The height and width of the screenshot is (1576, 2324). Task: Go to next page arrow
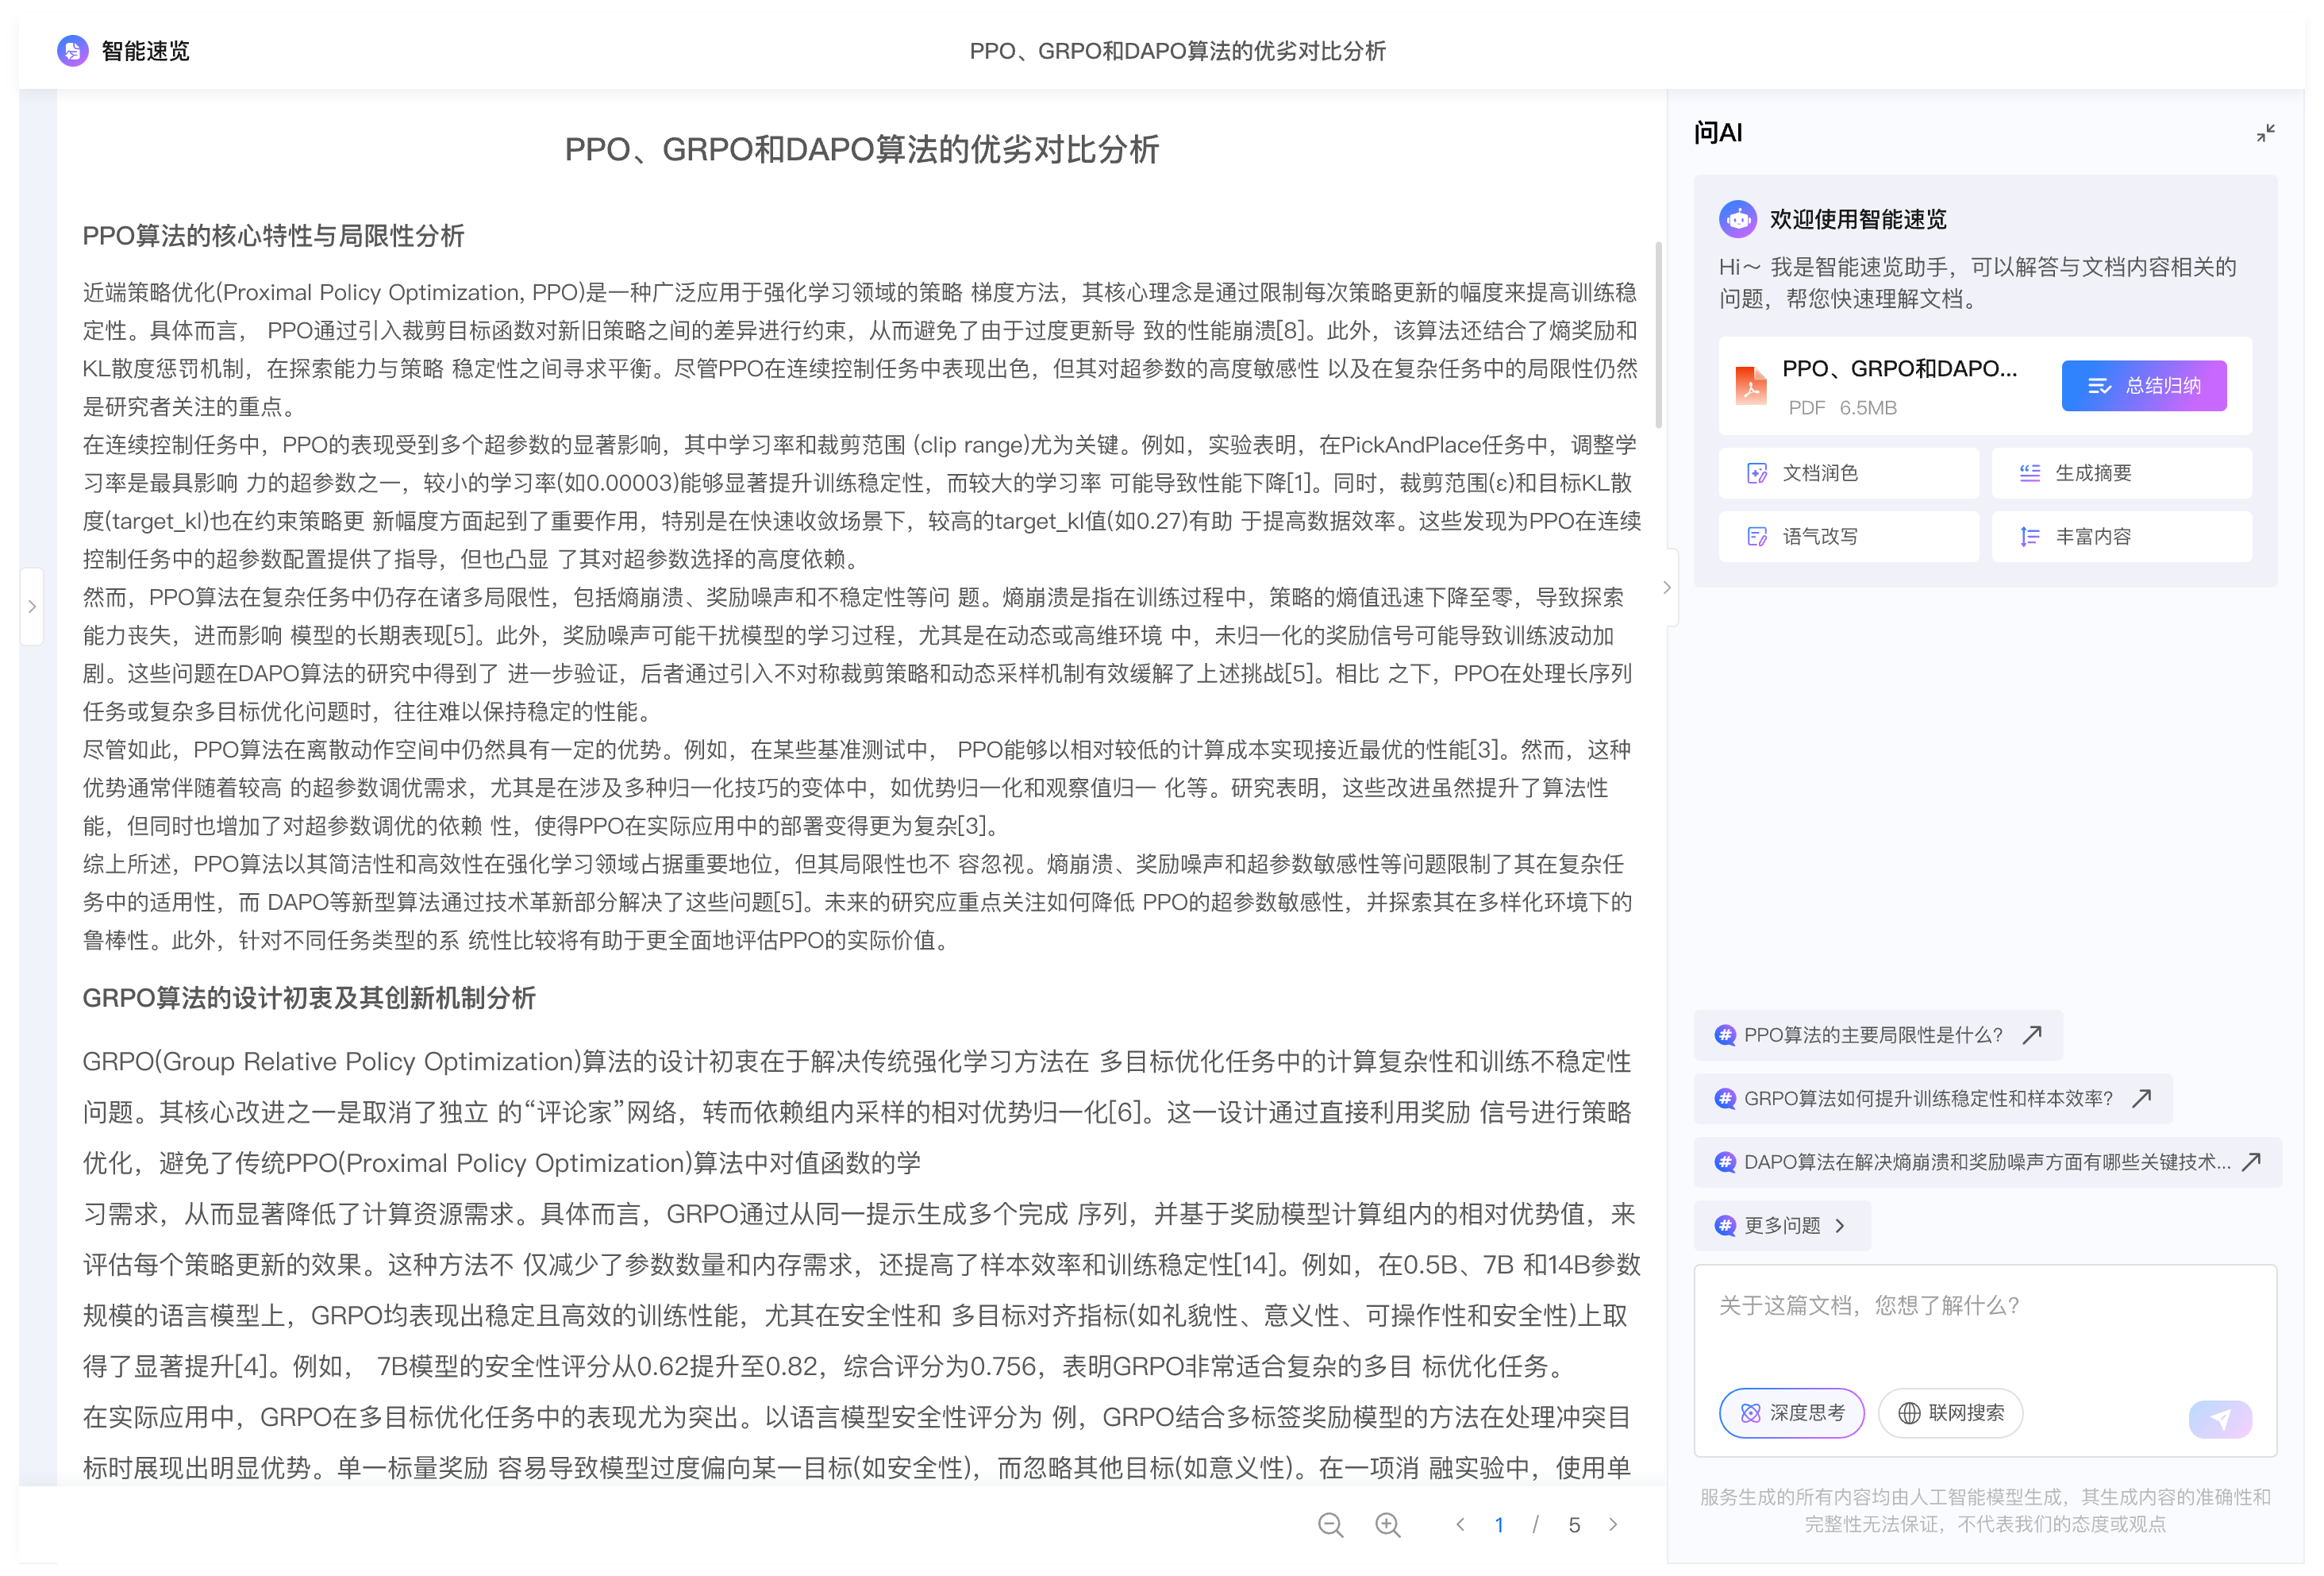click(1612, 1525)
